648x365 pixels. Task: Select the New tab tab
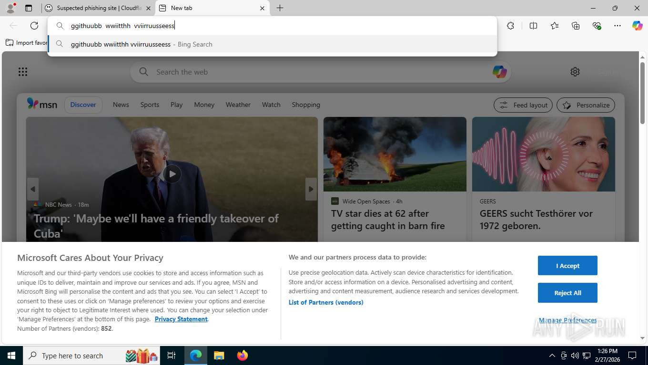tap(212, 8)
